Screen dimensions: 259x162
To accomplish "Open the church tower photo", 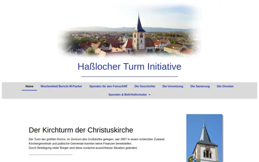I will [x=204, y=138].
